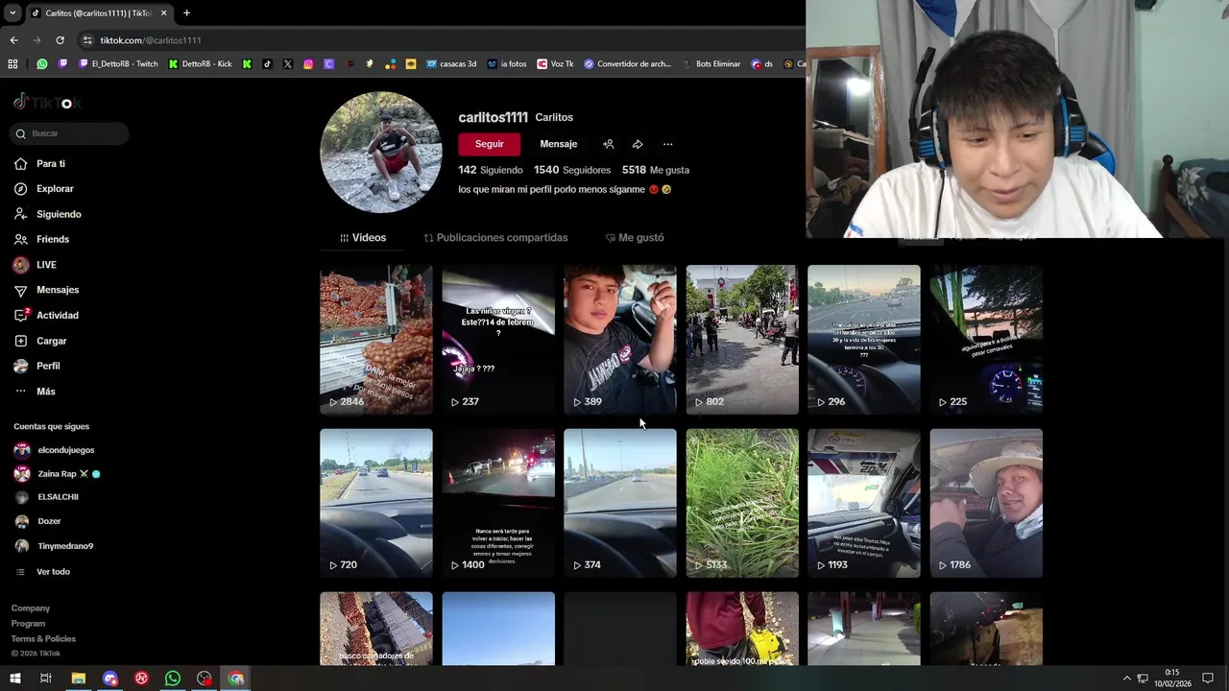Open WhatsApp bookmark icon
The height and width of the screenshot is (691, 1229).
point(42,64)
